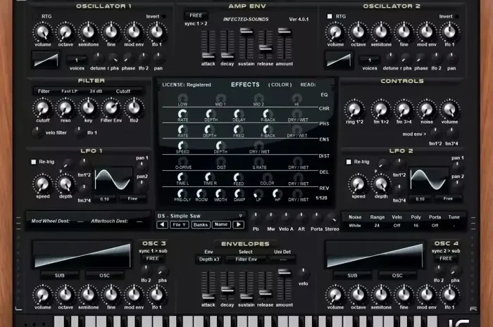Image resolution: width=493 pixels, height=327 pixels.
Task: Open the Depth x3 envelope dropdown
Action: (209, 259)
